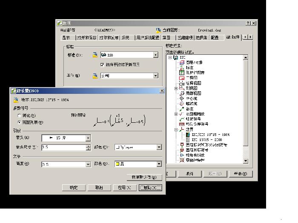The height and width of the screenshot is (223, 298).
Task: Open the leader color ByLayer dropdown
Action: [x=159, y=147]
